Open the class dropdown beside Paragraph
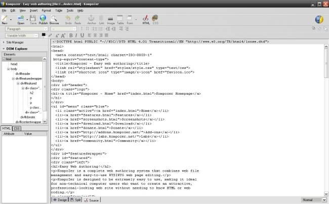 64,29
